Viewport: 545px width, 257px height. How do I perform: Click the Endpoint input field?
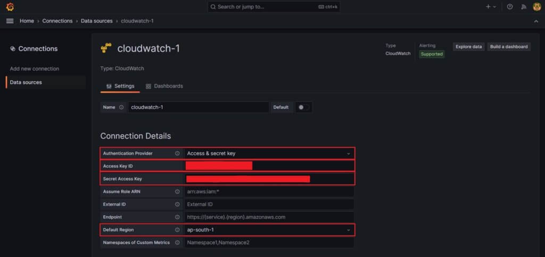269,217
